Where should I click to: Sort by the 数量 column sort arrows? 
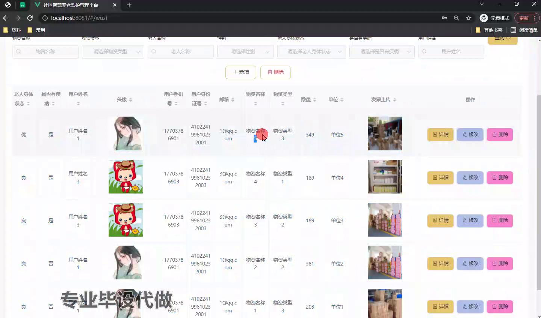click(314, 100)
